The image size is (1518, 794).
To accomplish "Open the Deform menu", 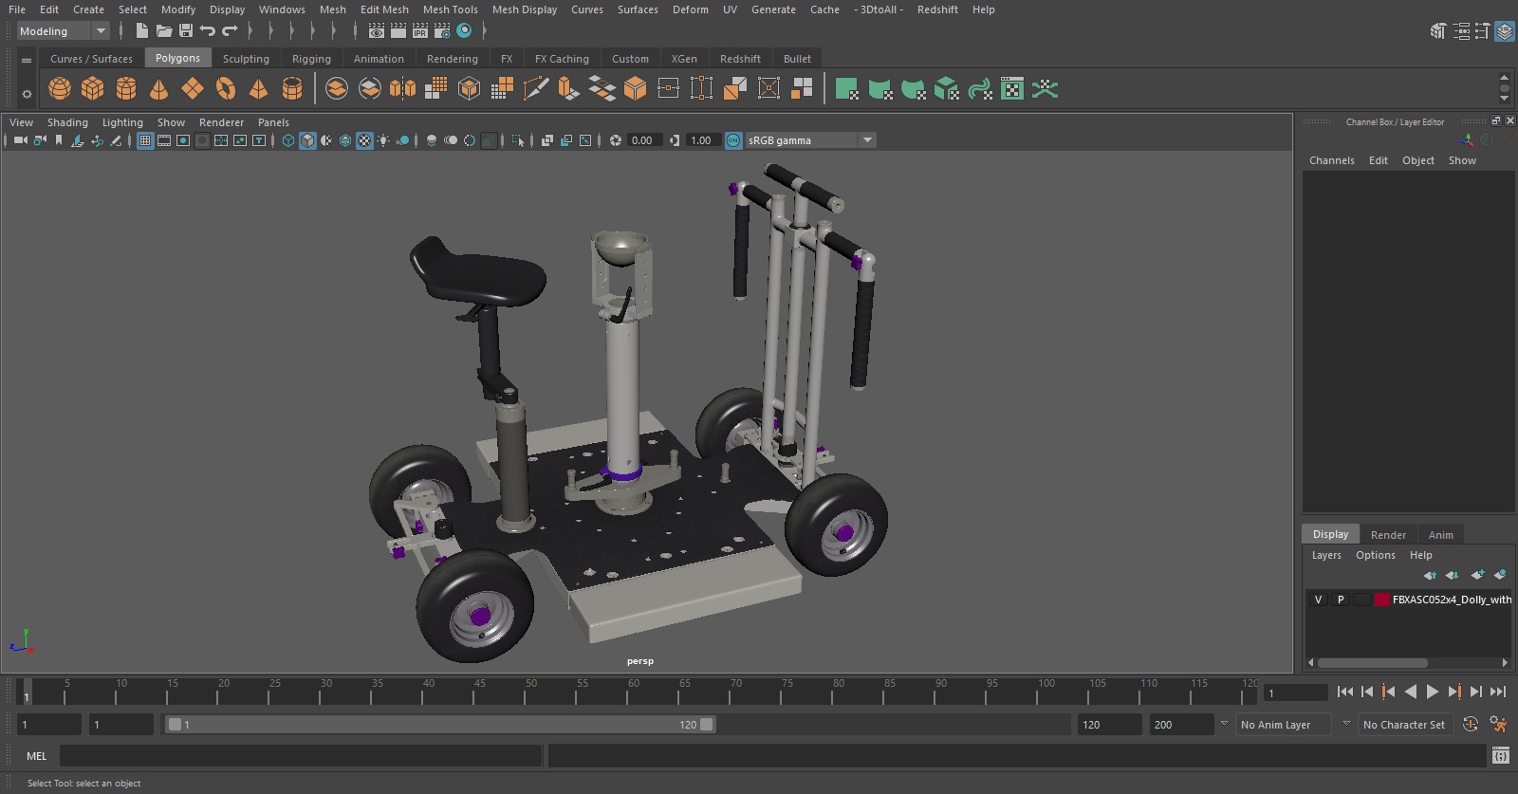I will 691,9.
